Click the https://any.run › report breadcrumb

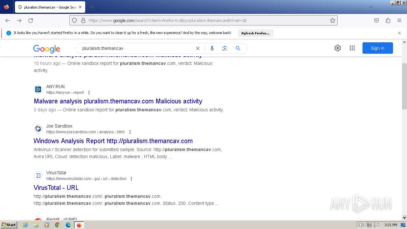(65, 93)
